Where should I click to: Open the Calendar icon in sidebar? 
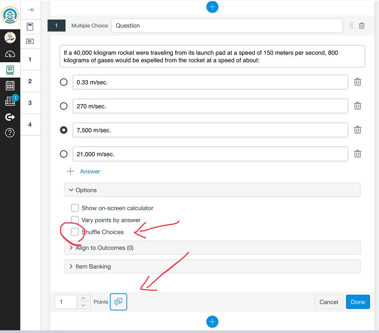pos(10,85)
